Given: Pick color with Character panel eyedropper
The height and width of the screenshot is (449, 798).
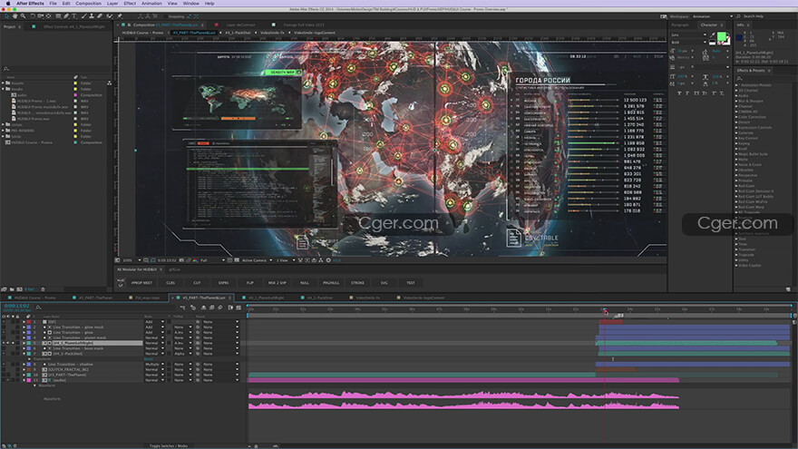Looking at the screenshot, I should (x=713, y=35).
